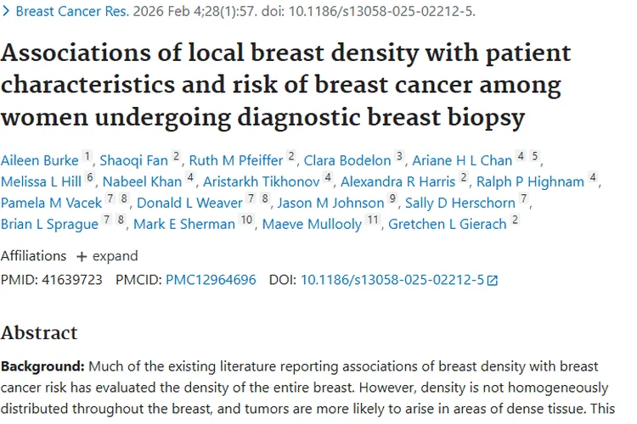Click author Ralph P Highnam
Screen dimensions: 637x424
tap(530, 181)
